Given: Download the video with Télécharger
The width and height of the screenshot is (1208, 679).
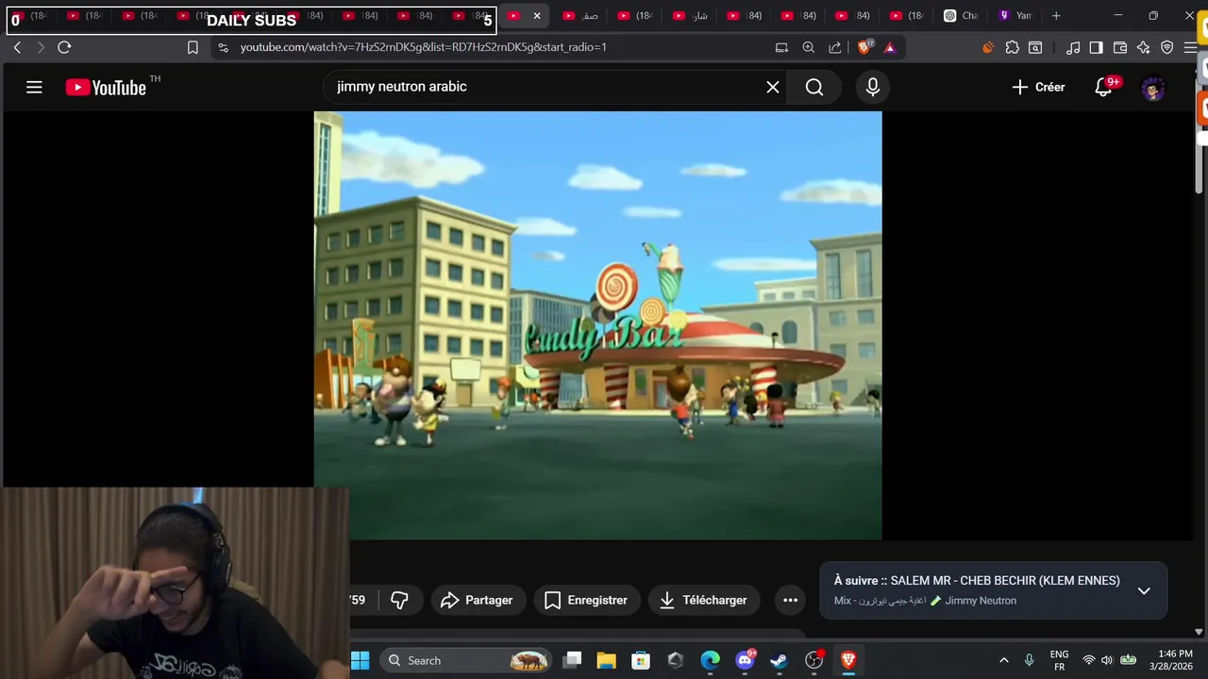Looking at the screenshot, I should click(x=703, y=600).
